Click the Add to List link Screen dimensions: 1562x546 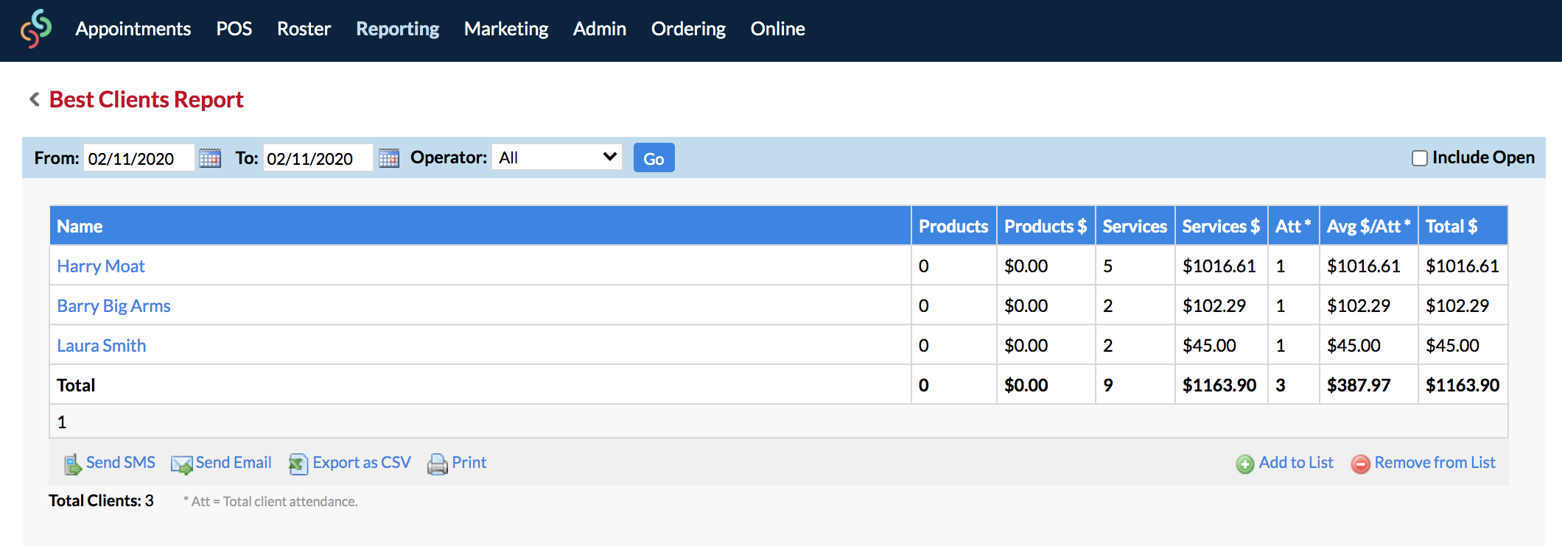pos(1296,462)
